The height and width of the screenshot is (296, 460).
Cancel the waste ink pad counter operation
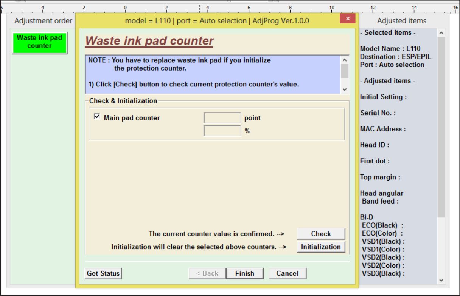[x=287, y=273]
